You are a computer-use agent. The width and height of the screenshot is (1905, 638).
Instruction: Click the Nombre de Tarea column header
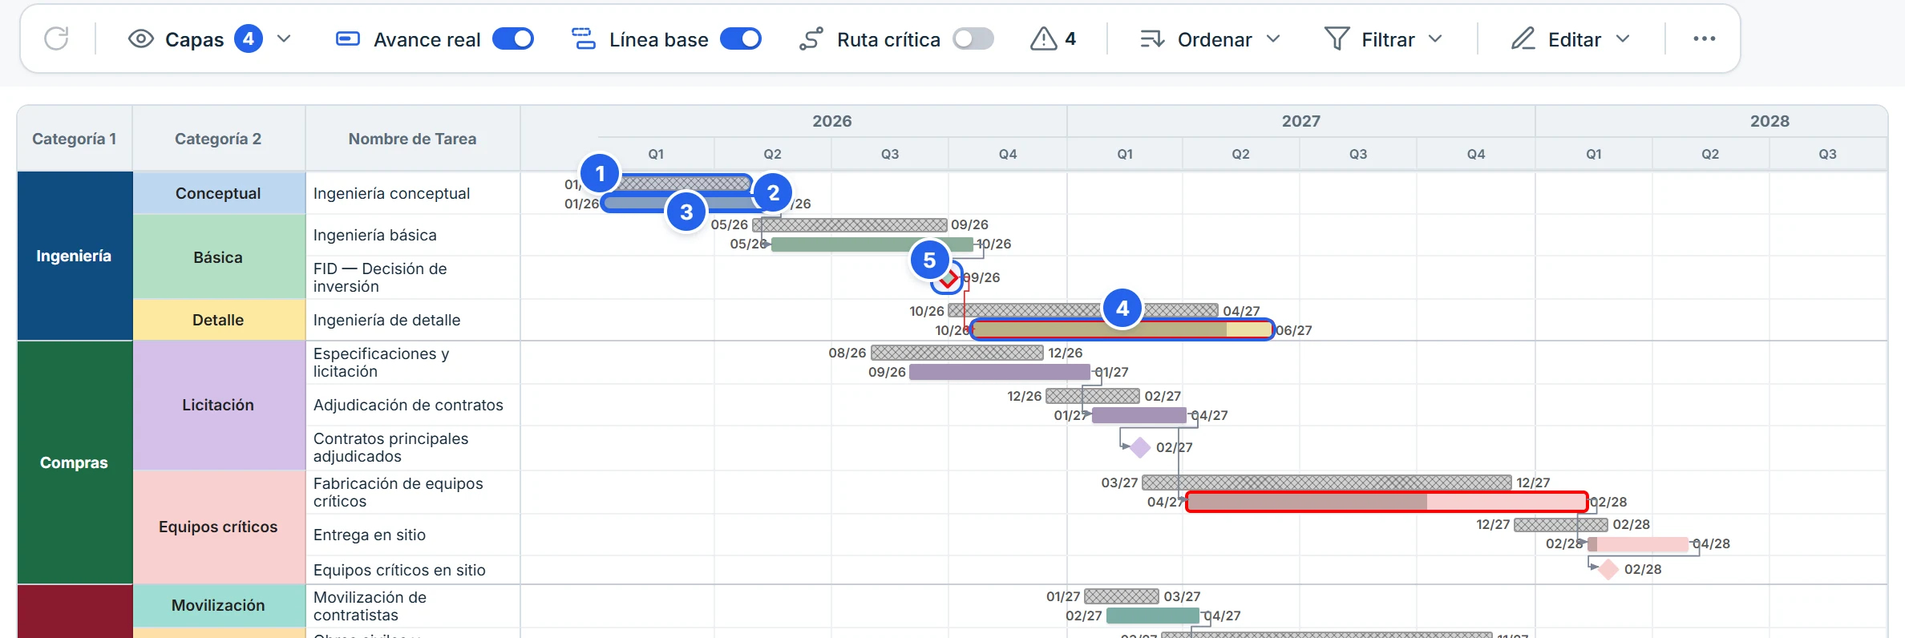pos(412,139)
